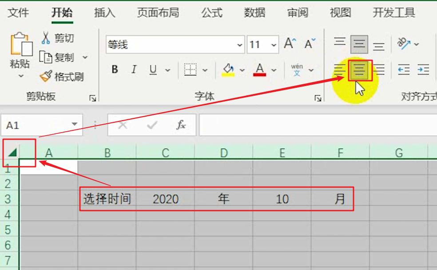Viewport: 437px width, 270px height.
Task: Switch to the 插入 ribbon tab
Action: [104, 13]
